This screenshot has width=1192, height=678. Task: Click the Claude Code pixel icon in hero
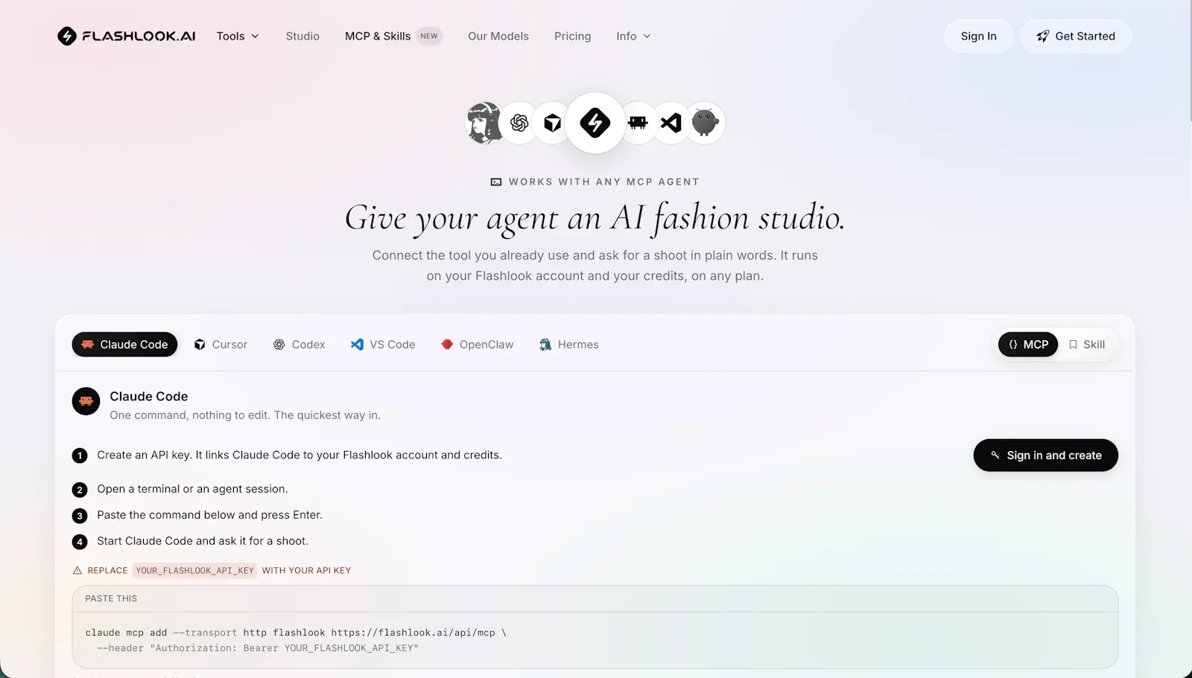pyautogui.click(x=638, y=123)
